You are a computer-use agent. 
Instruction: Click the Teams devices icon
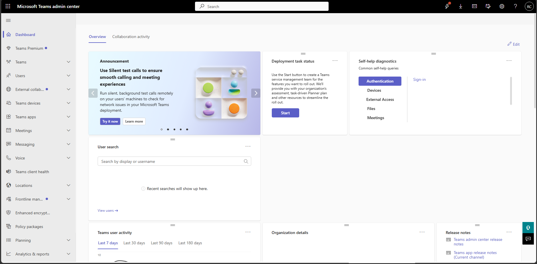[9, 103]
